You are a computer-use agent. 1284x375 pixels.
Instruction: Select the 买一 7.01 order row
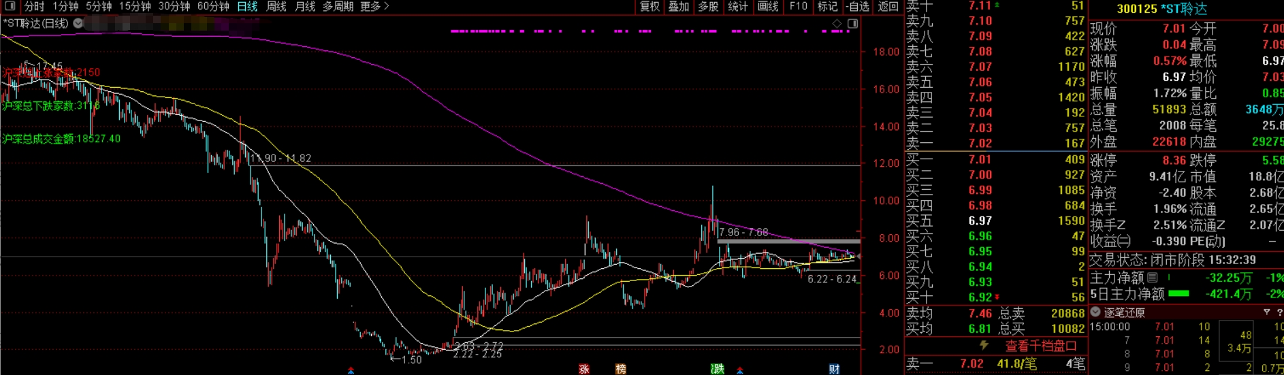coord(995,159)
